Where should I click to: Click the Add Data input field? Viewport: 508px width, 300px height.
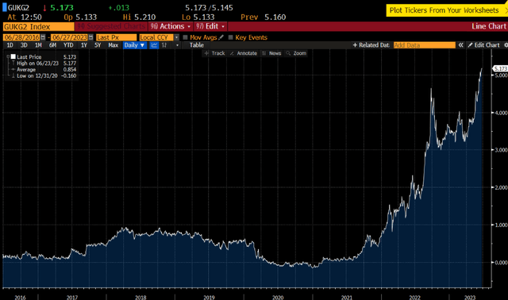(x=425, y=45)
